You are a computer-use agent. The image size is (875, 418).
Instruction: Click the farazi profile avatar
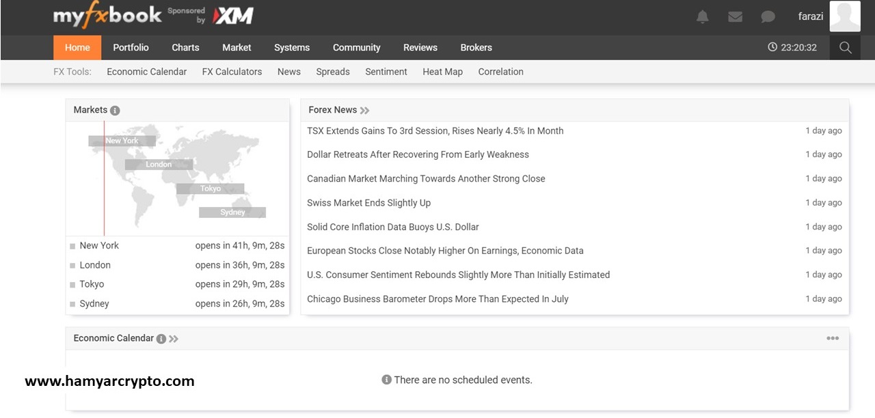(844, 16)
